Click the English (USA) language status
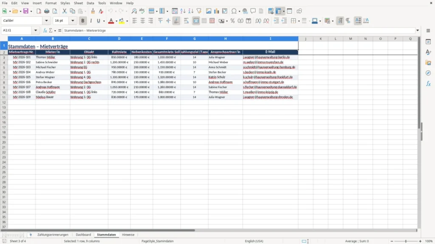This screenshot has width=435, height=244. (254, 241)
